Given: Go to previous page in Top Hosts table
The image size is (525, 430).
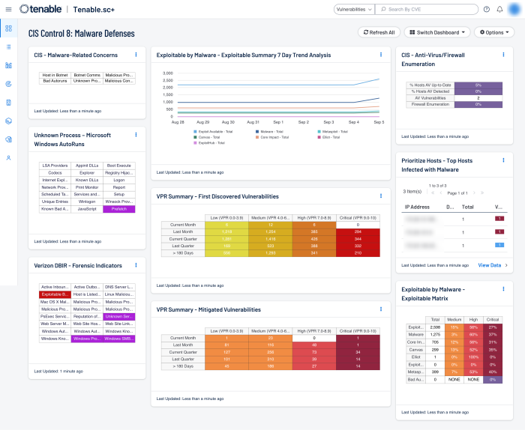Looking at the screenshot, I should [441, 193].
